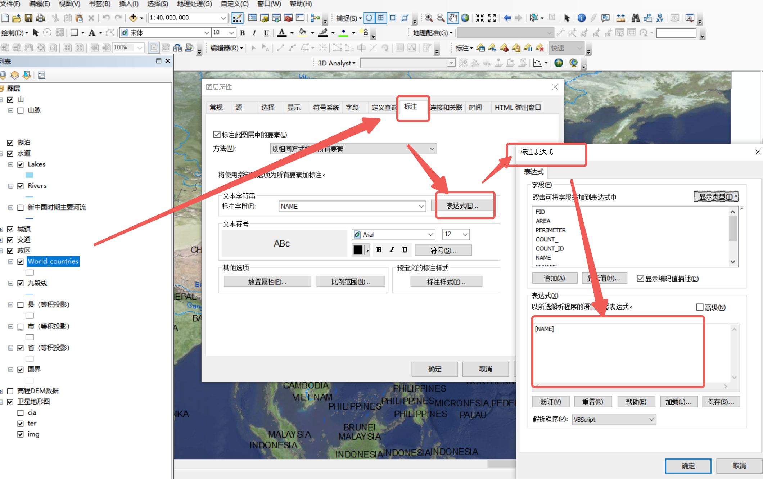
Task: Open the label field NAME dropdown
Action: [x=421, y=206]
